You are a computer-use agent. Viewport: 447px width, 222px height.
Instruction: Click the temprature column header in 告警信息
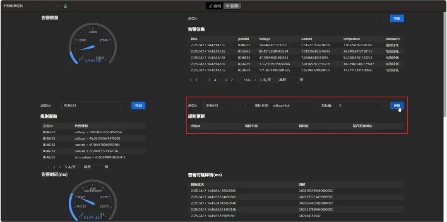click(352, 39)
